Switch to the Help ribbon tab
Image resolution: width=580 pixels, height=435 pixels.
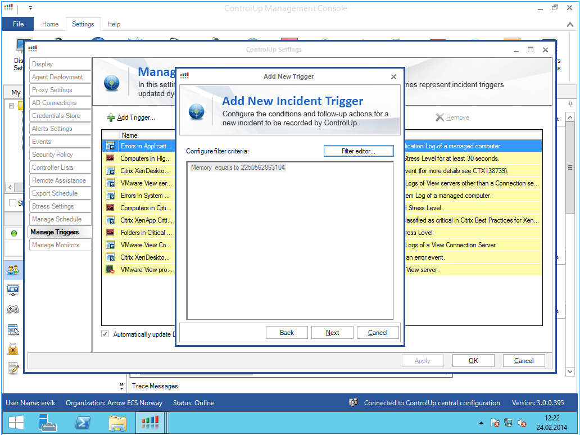[x=114, y=24]
